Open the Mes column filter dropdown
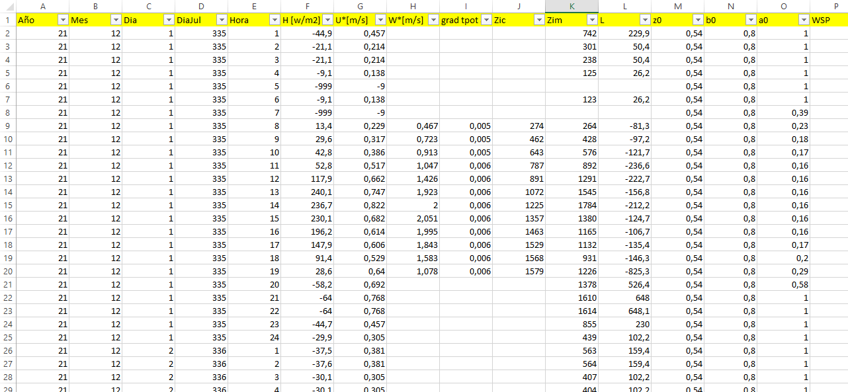This screenshot has height=392, width=848. click(x=116, y=20)
